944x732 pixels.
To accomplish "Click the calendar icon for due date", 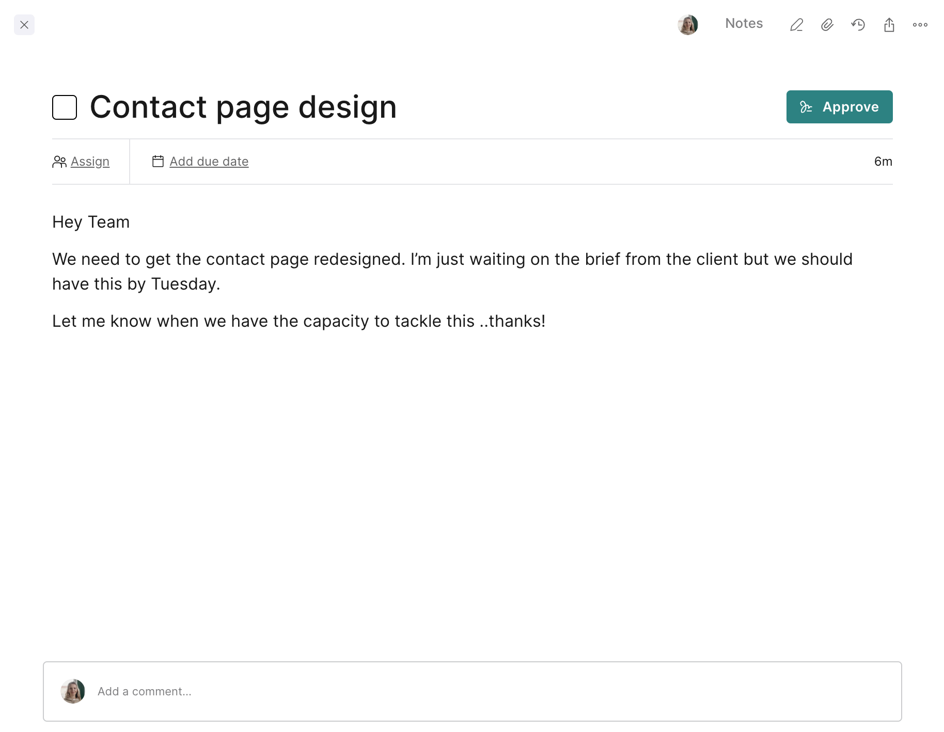I will click(158, 162).
